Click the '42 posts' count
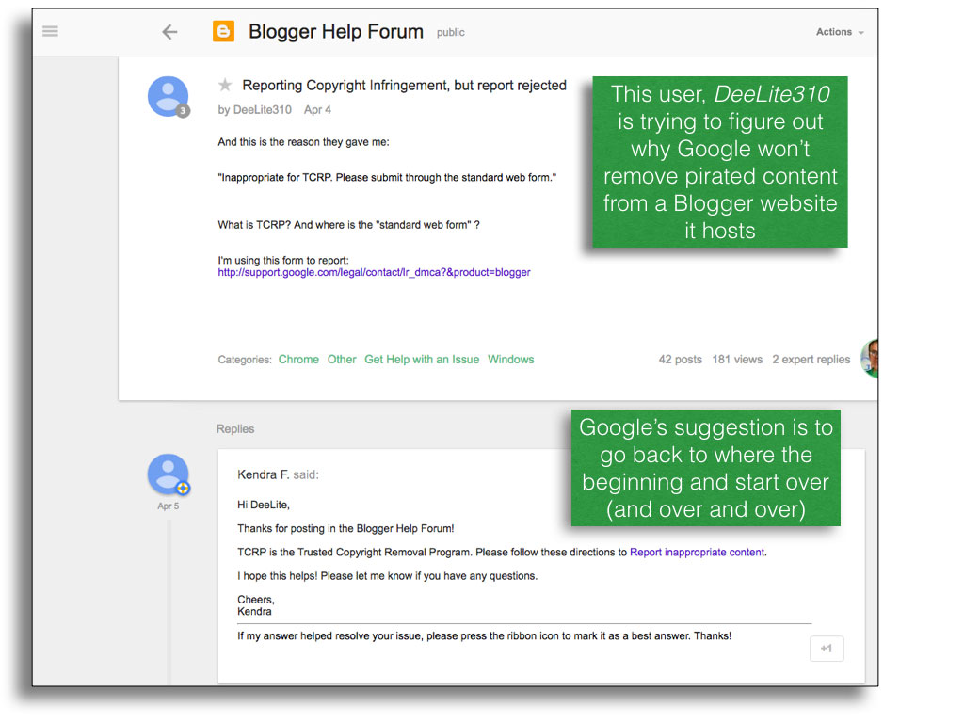The height and width of the screenshot is (723, 964). click(680, 359)
